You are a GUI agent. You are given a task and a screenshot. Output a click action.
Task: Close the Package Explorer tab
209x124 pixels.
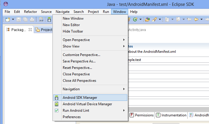coord(30,30)
